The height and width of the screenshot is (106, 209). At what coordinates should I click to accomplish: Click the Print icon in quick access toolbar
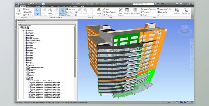pyautogui.click(x=31, y=4)
